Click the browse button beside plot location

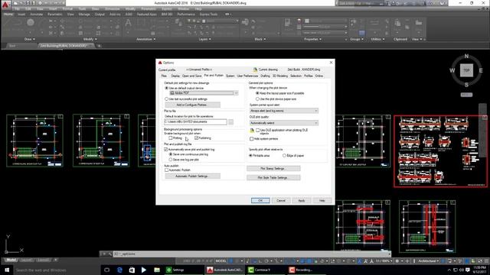(x=230, y=122)
